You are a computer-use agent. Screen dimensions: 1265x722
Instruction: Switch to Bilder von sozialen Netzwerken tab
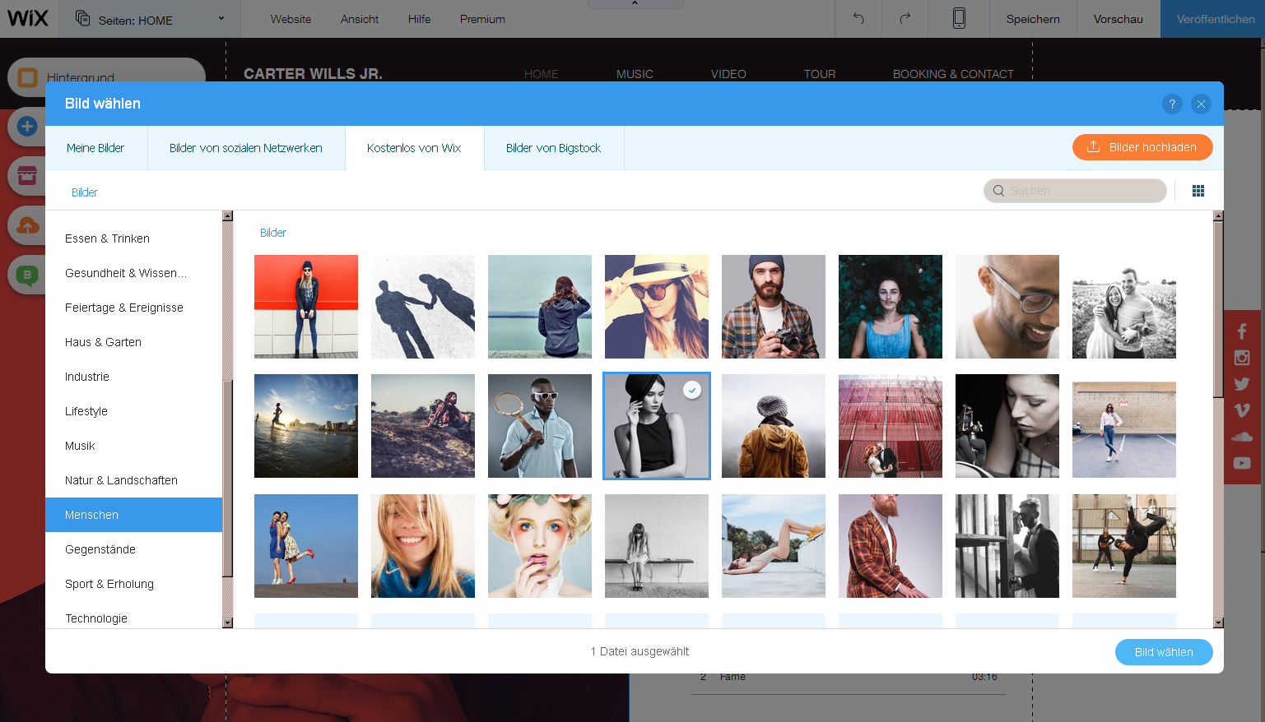coord(246,148)
